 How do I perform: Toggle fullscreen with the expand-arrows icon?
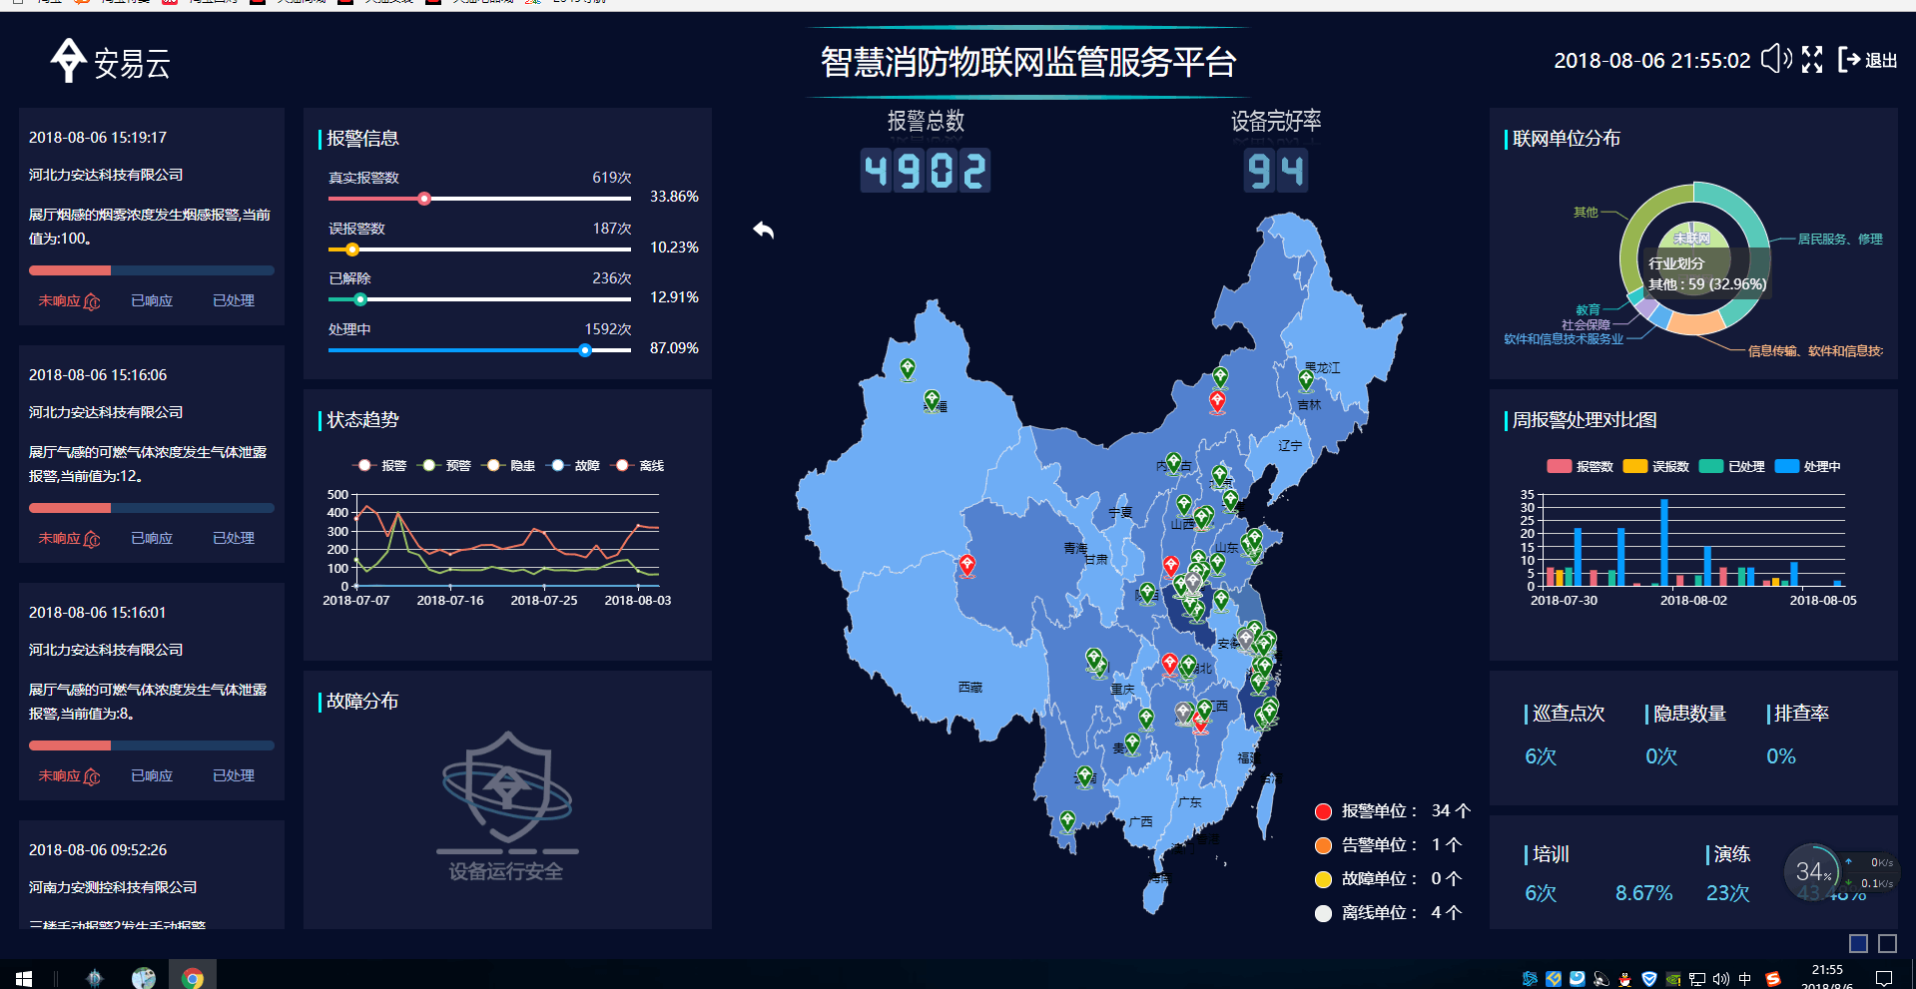pyautogui.click(x=1812, y=60)
